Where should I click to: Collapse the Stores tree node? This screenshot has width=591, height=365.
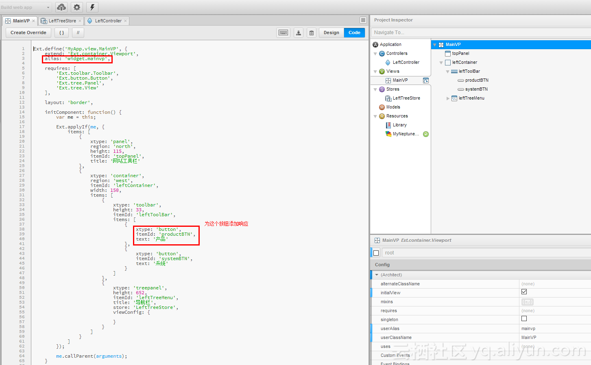(x=375, y=89)
